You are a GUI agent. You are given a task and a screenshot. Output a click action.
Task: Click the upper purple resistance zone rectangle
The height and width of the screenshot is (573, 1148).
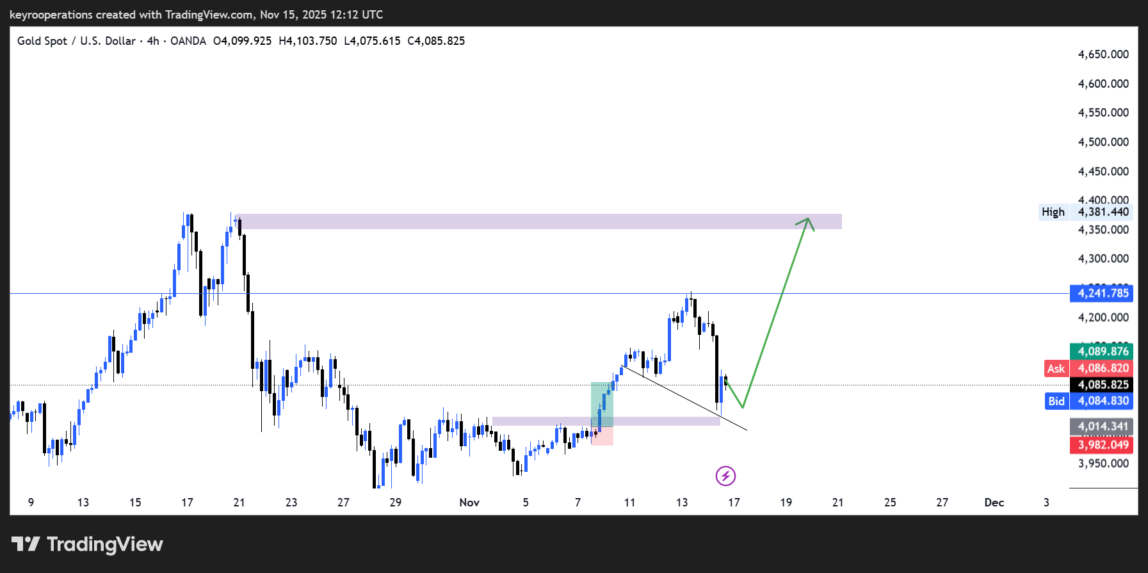pos(538,222)
